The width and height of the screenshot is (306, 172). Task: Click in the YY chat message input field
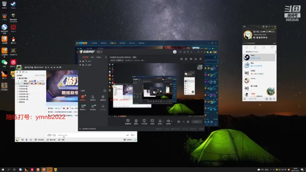pos(91,135)
